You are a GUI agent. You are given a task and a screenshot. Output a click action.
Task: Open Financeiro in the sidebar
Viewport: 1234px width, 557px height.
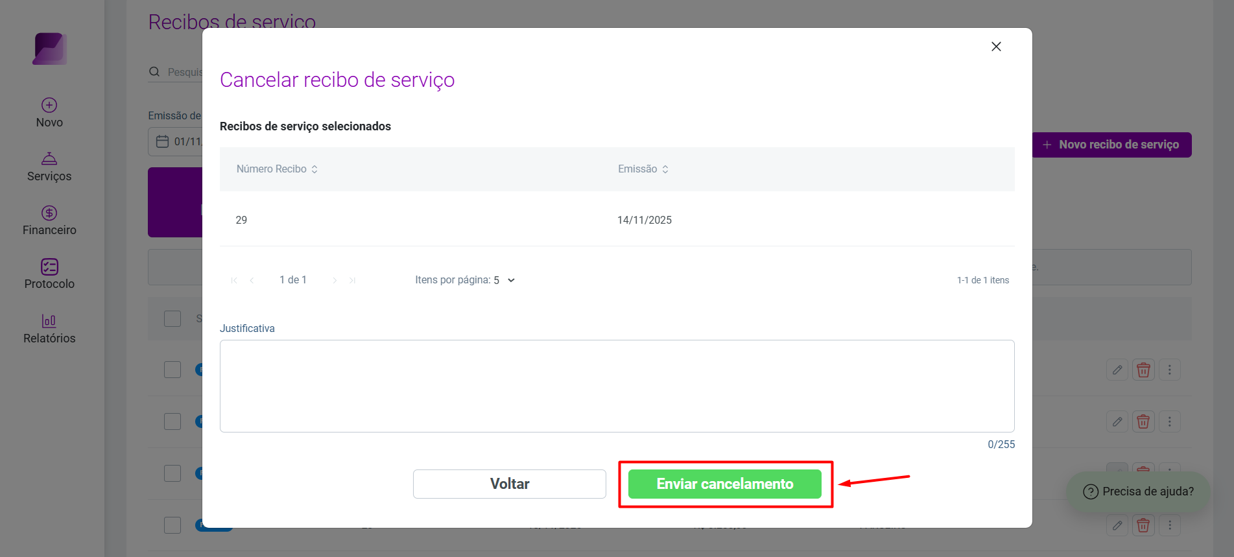49,221
